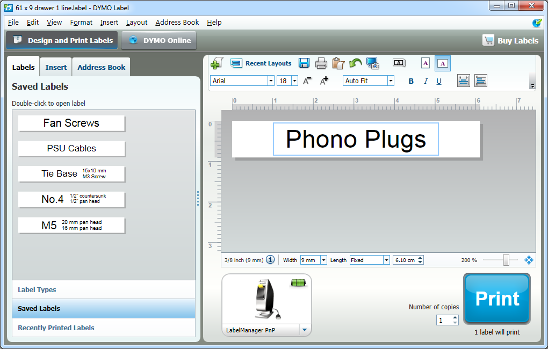Image resolution: width=548 pixels, height=349 pixels.
Task: Select the landscape orientation icon
Action: pyautogui.click(x=443, y=63)
